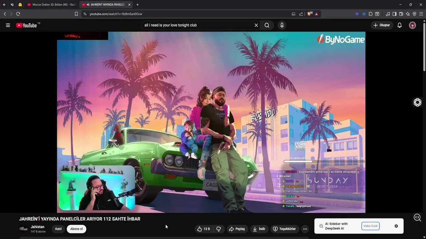
Task: Dislike the video with thumbs-down
Action: [219, 229]
